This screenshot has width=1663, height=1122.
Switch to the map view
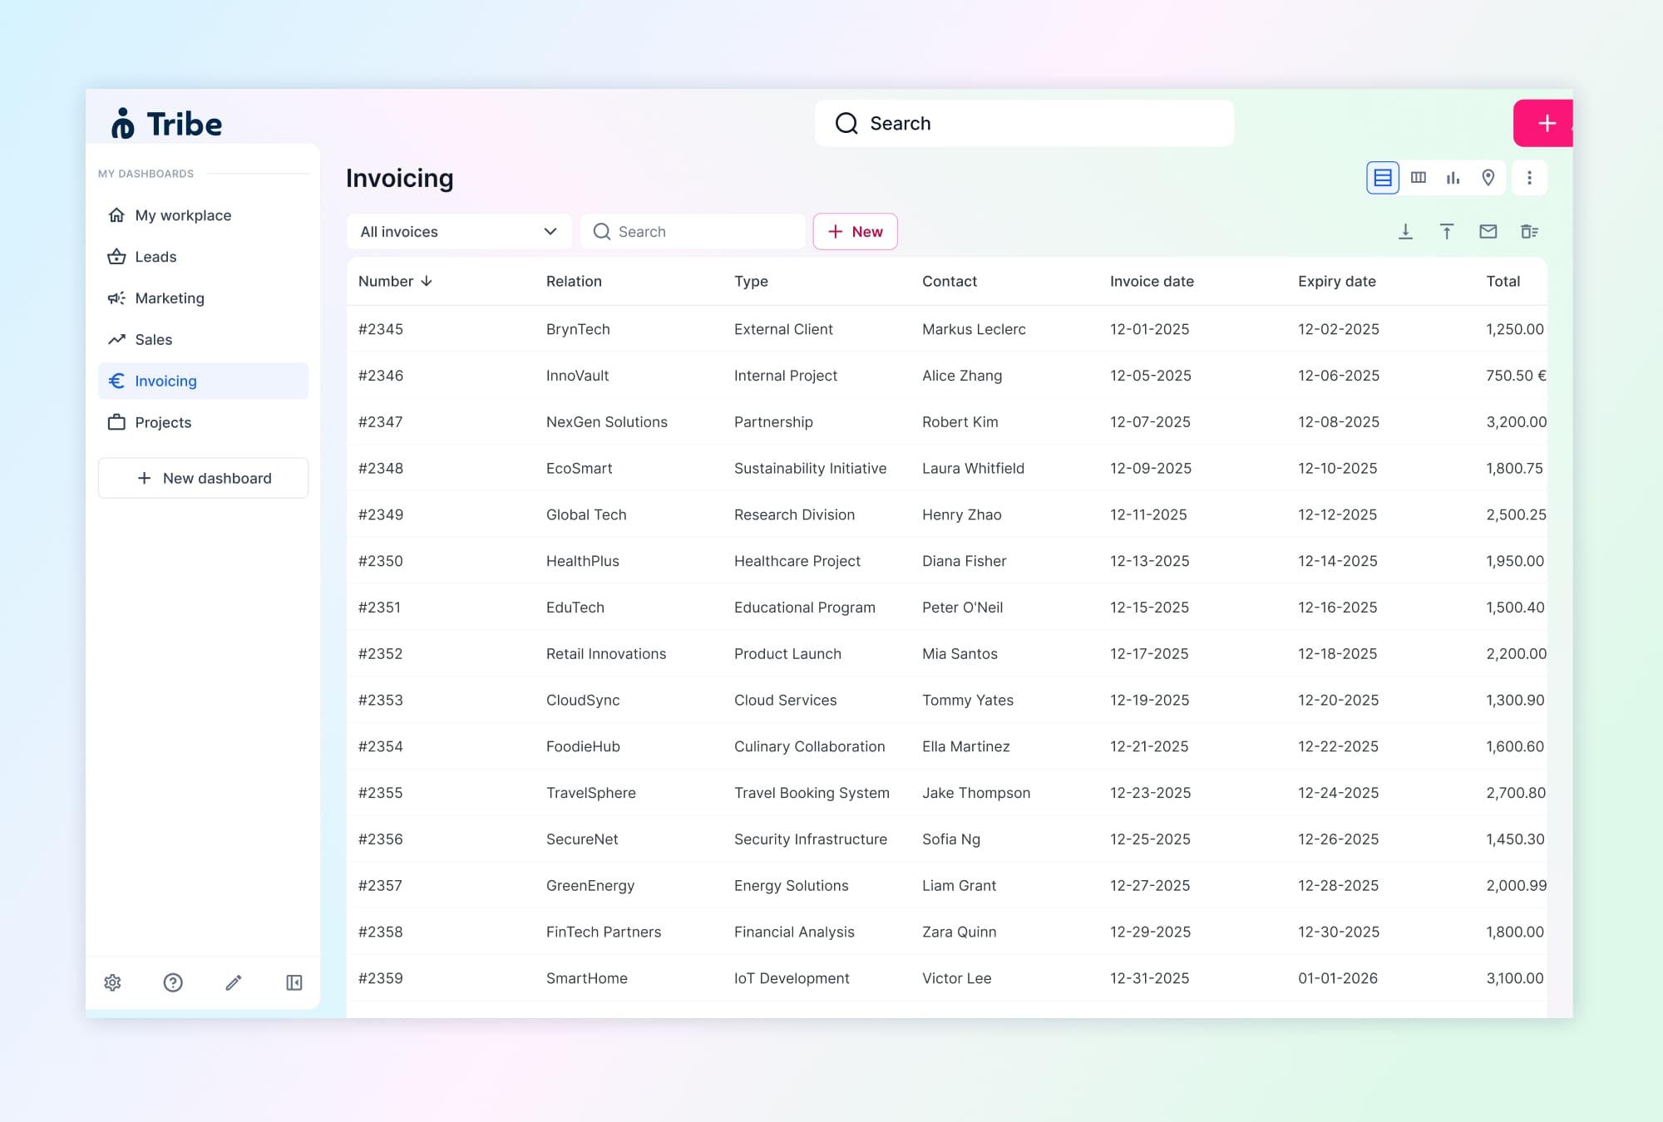(1488, 177)
